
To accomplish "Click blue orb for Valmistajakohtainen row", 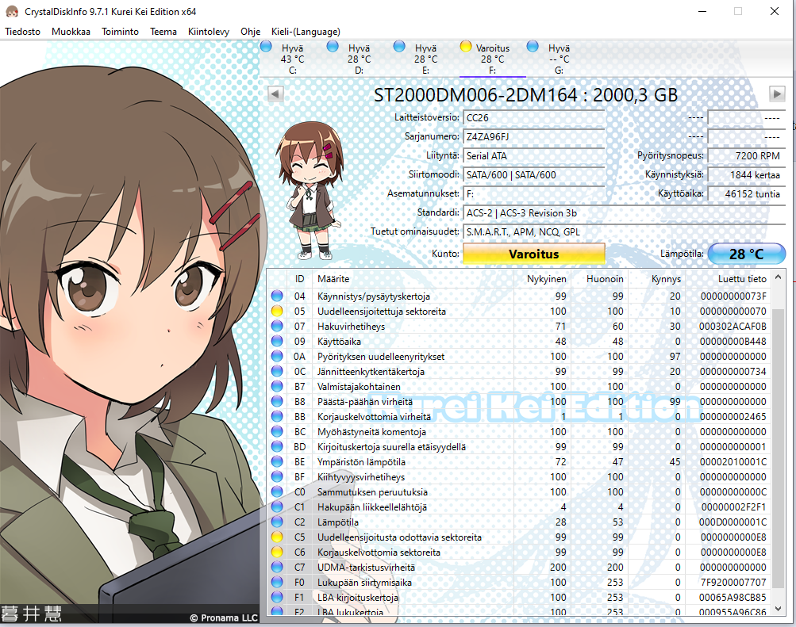I will coord(277,386).
